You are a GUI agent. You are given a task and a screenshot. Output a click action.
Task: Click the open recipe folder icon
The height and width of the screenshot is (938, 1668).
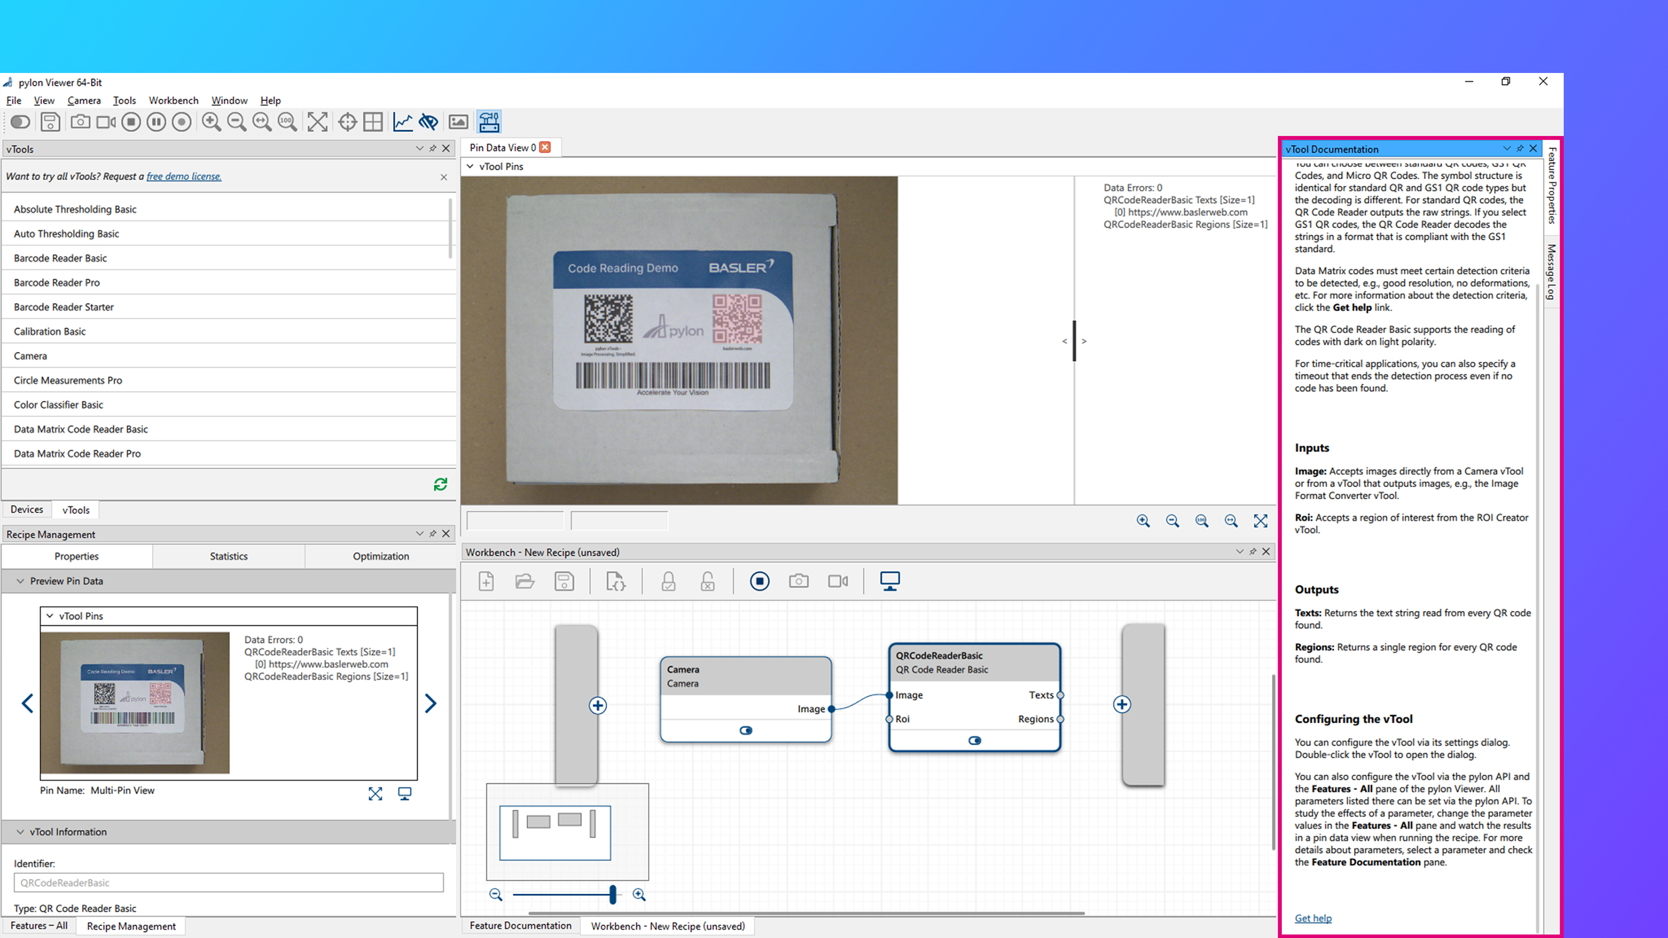(524, 582)
